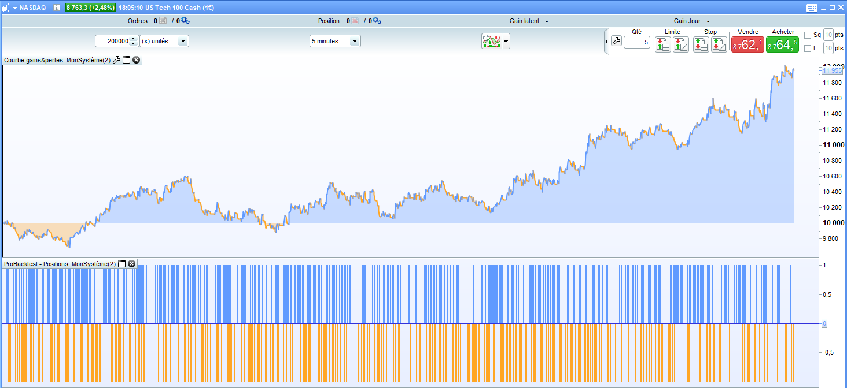Adjust the 200000 units stepper arrows

(134, 41)
